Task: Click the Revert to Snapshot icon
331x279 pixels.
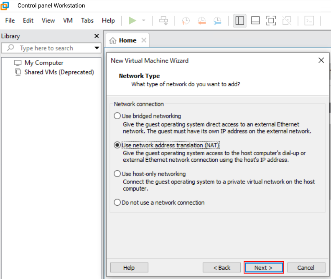Action: 201,20
